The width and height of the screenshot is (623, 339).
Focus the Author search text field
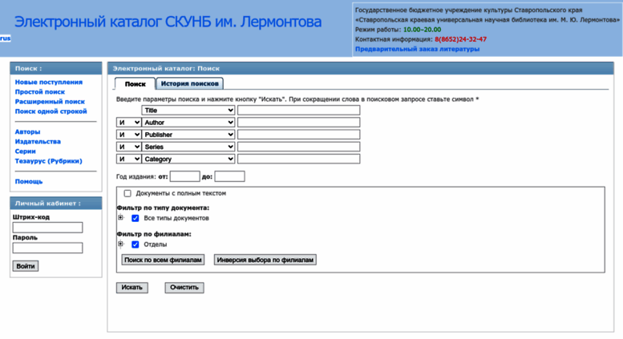click(x=299, y=123)
